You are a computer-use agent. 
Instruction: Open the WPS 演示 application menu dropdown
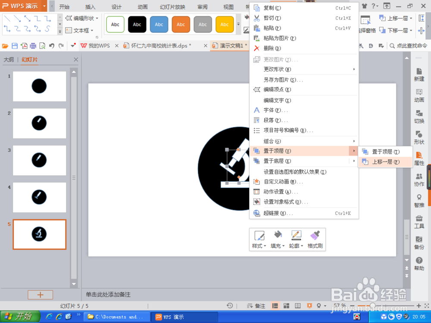click(x=44, y=6)
